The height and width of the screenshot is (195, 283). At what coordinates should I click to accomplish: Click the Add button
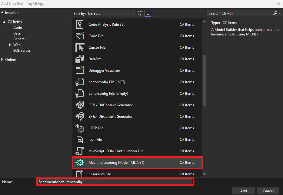pyautogui.click(x=243, y=191)
